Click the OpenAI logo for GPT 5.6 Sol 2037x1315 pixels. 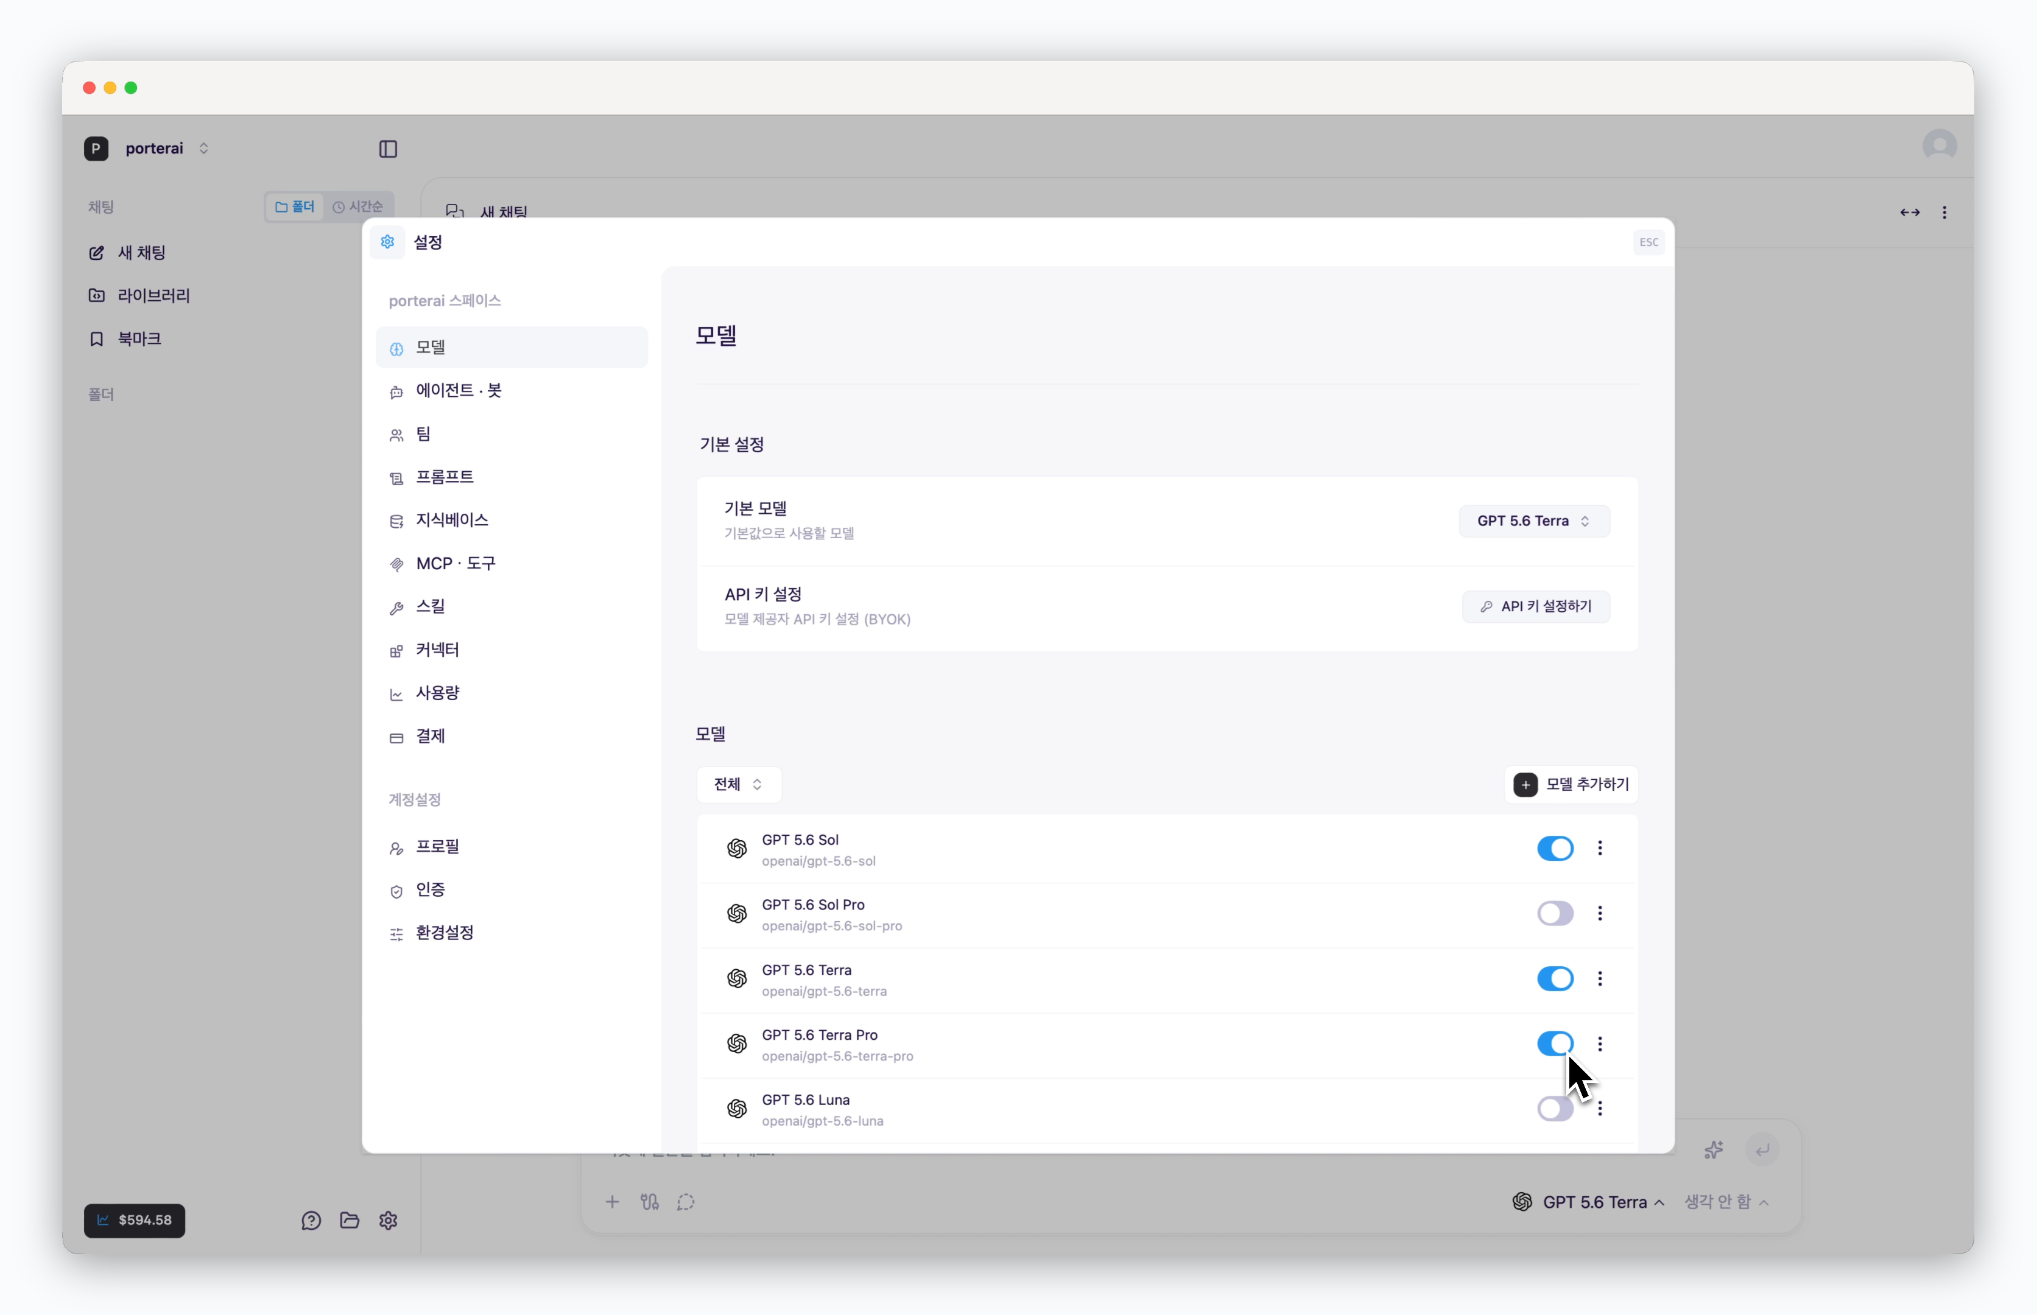point(736,849)
